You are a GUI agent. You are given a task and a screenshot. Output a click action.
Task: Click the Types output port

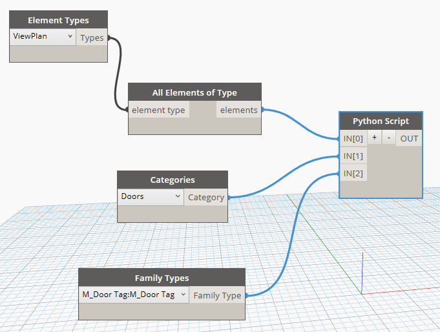click(92, 37)
